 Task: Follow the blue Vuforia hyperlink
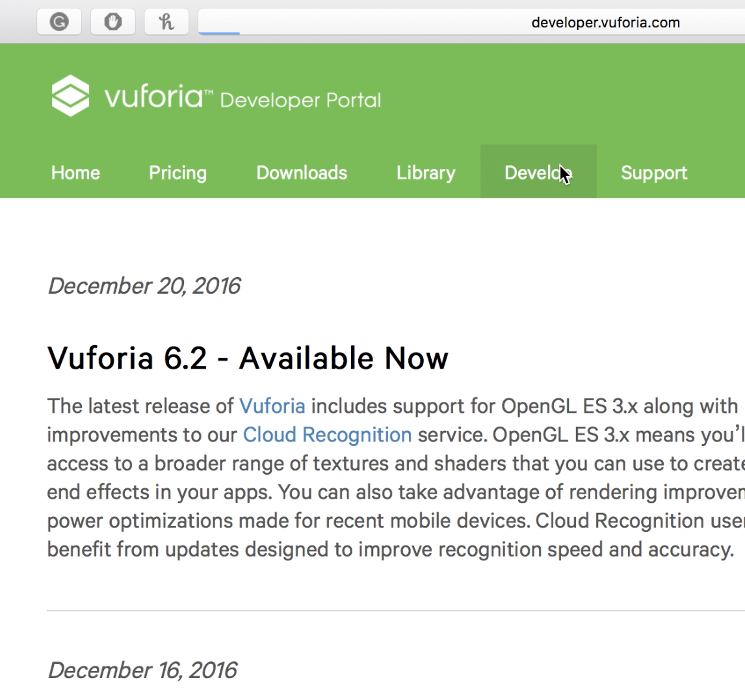[x=272, y=406]
